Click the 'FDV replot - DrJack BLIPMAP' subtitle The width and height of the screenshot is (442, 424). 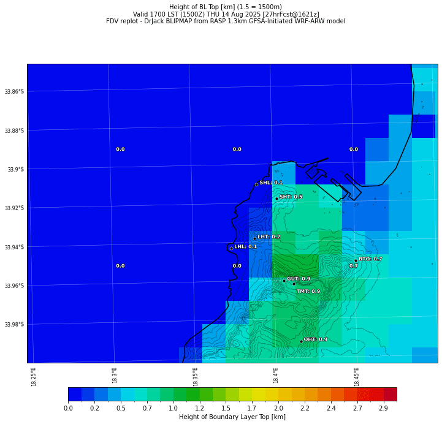(x=226, y=21)
